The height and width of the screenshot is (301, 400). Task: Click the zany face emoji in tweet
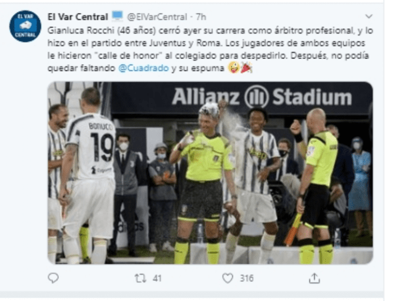coord(233,68)
